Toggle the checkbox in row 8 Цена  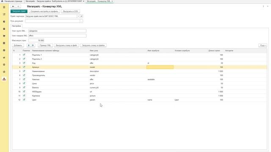tap(24, 84)
